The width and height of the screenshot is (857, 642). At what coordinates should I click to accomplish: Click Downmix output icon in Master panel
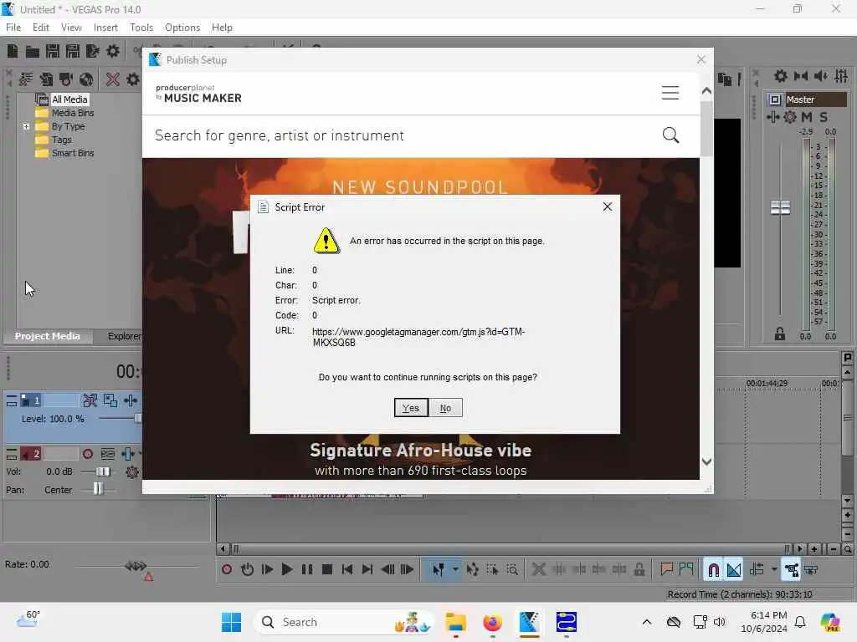pyautogui.click(x=801, y=76)
